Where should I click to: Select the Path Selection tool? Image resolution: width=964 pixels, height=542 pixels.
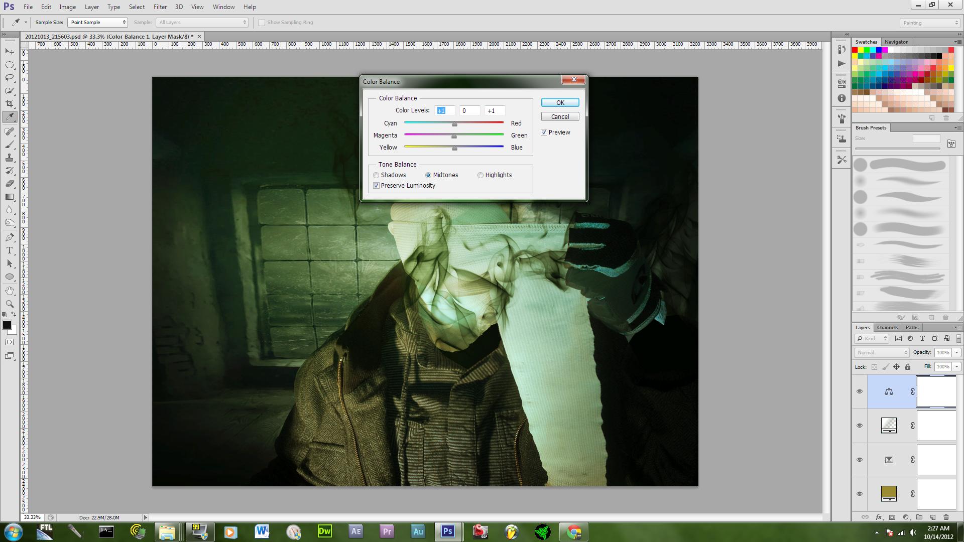click(x=10, y=263)
